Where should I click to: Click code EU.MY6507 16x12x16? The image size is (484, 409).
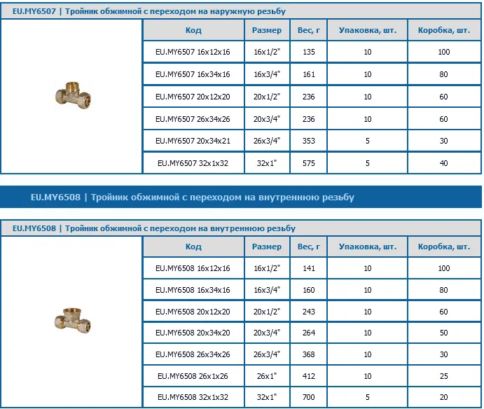click(x=193, y=52)
